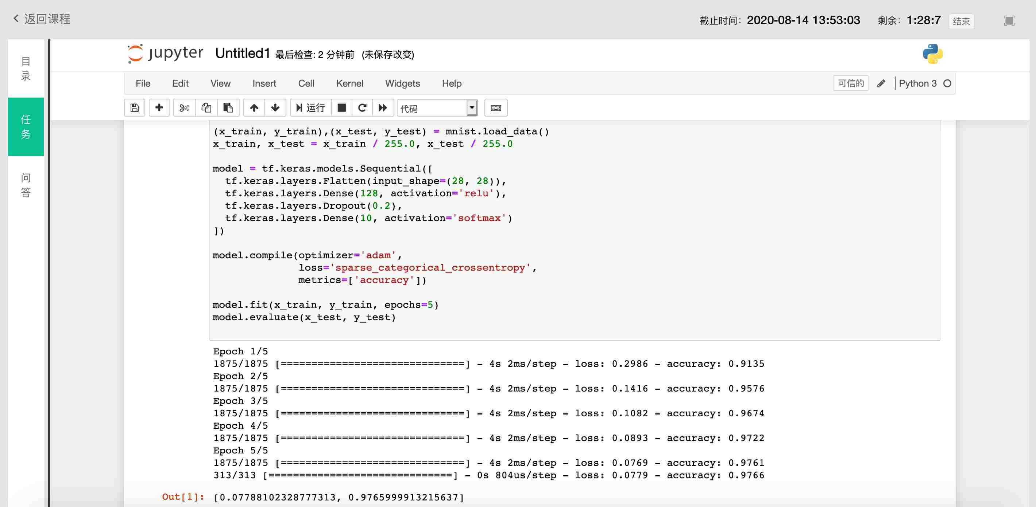Click the save and checkpoint icon

(135, 108)
